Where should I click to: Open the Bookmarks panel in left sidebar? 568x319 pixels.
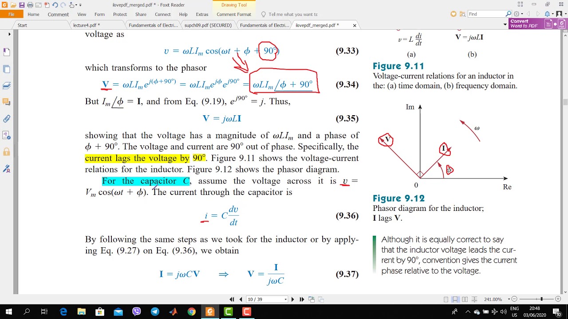pyautogui.click(x=7, y=52)
